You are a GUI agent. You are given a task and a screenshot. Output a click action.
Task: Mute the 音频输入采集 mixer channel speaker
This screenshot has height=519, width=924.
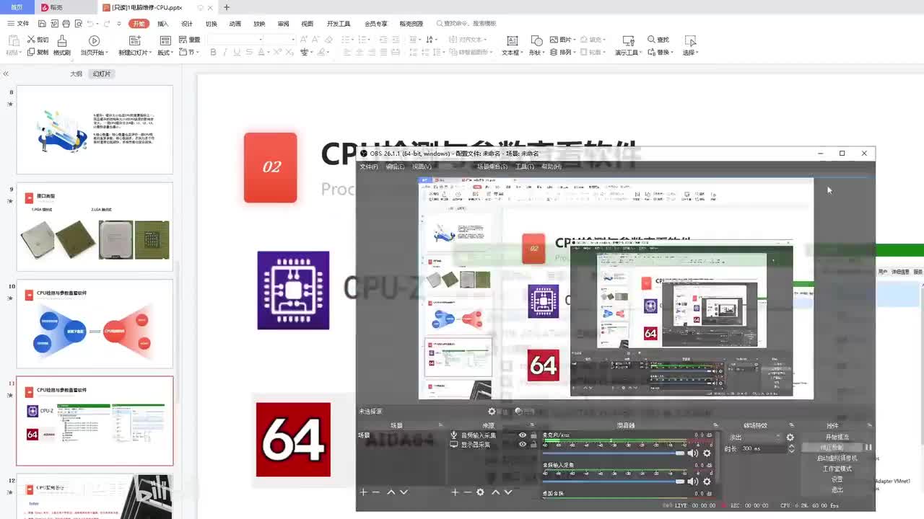[693, 482]
